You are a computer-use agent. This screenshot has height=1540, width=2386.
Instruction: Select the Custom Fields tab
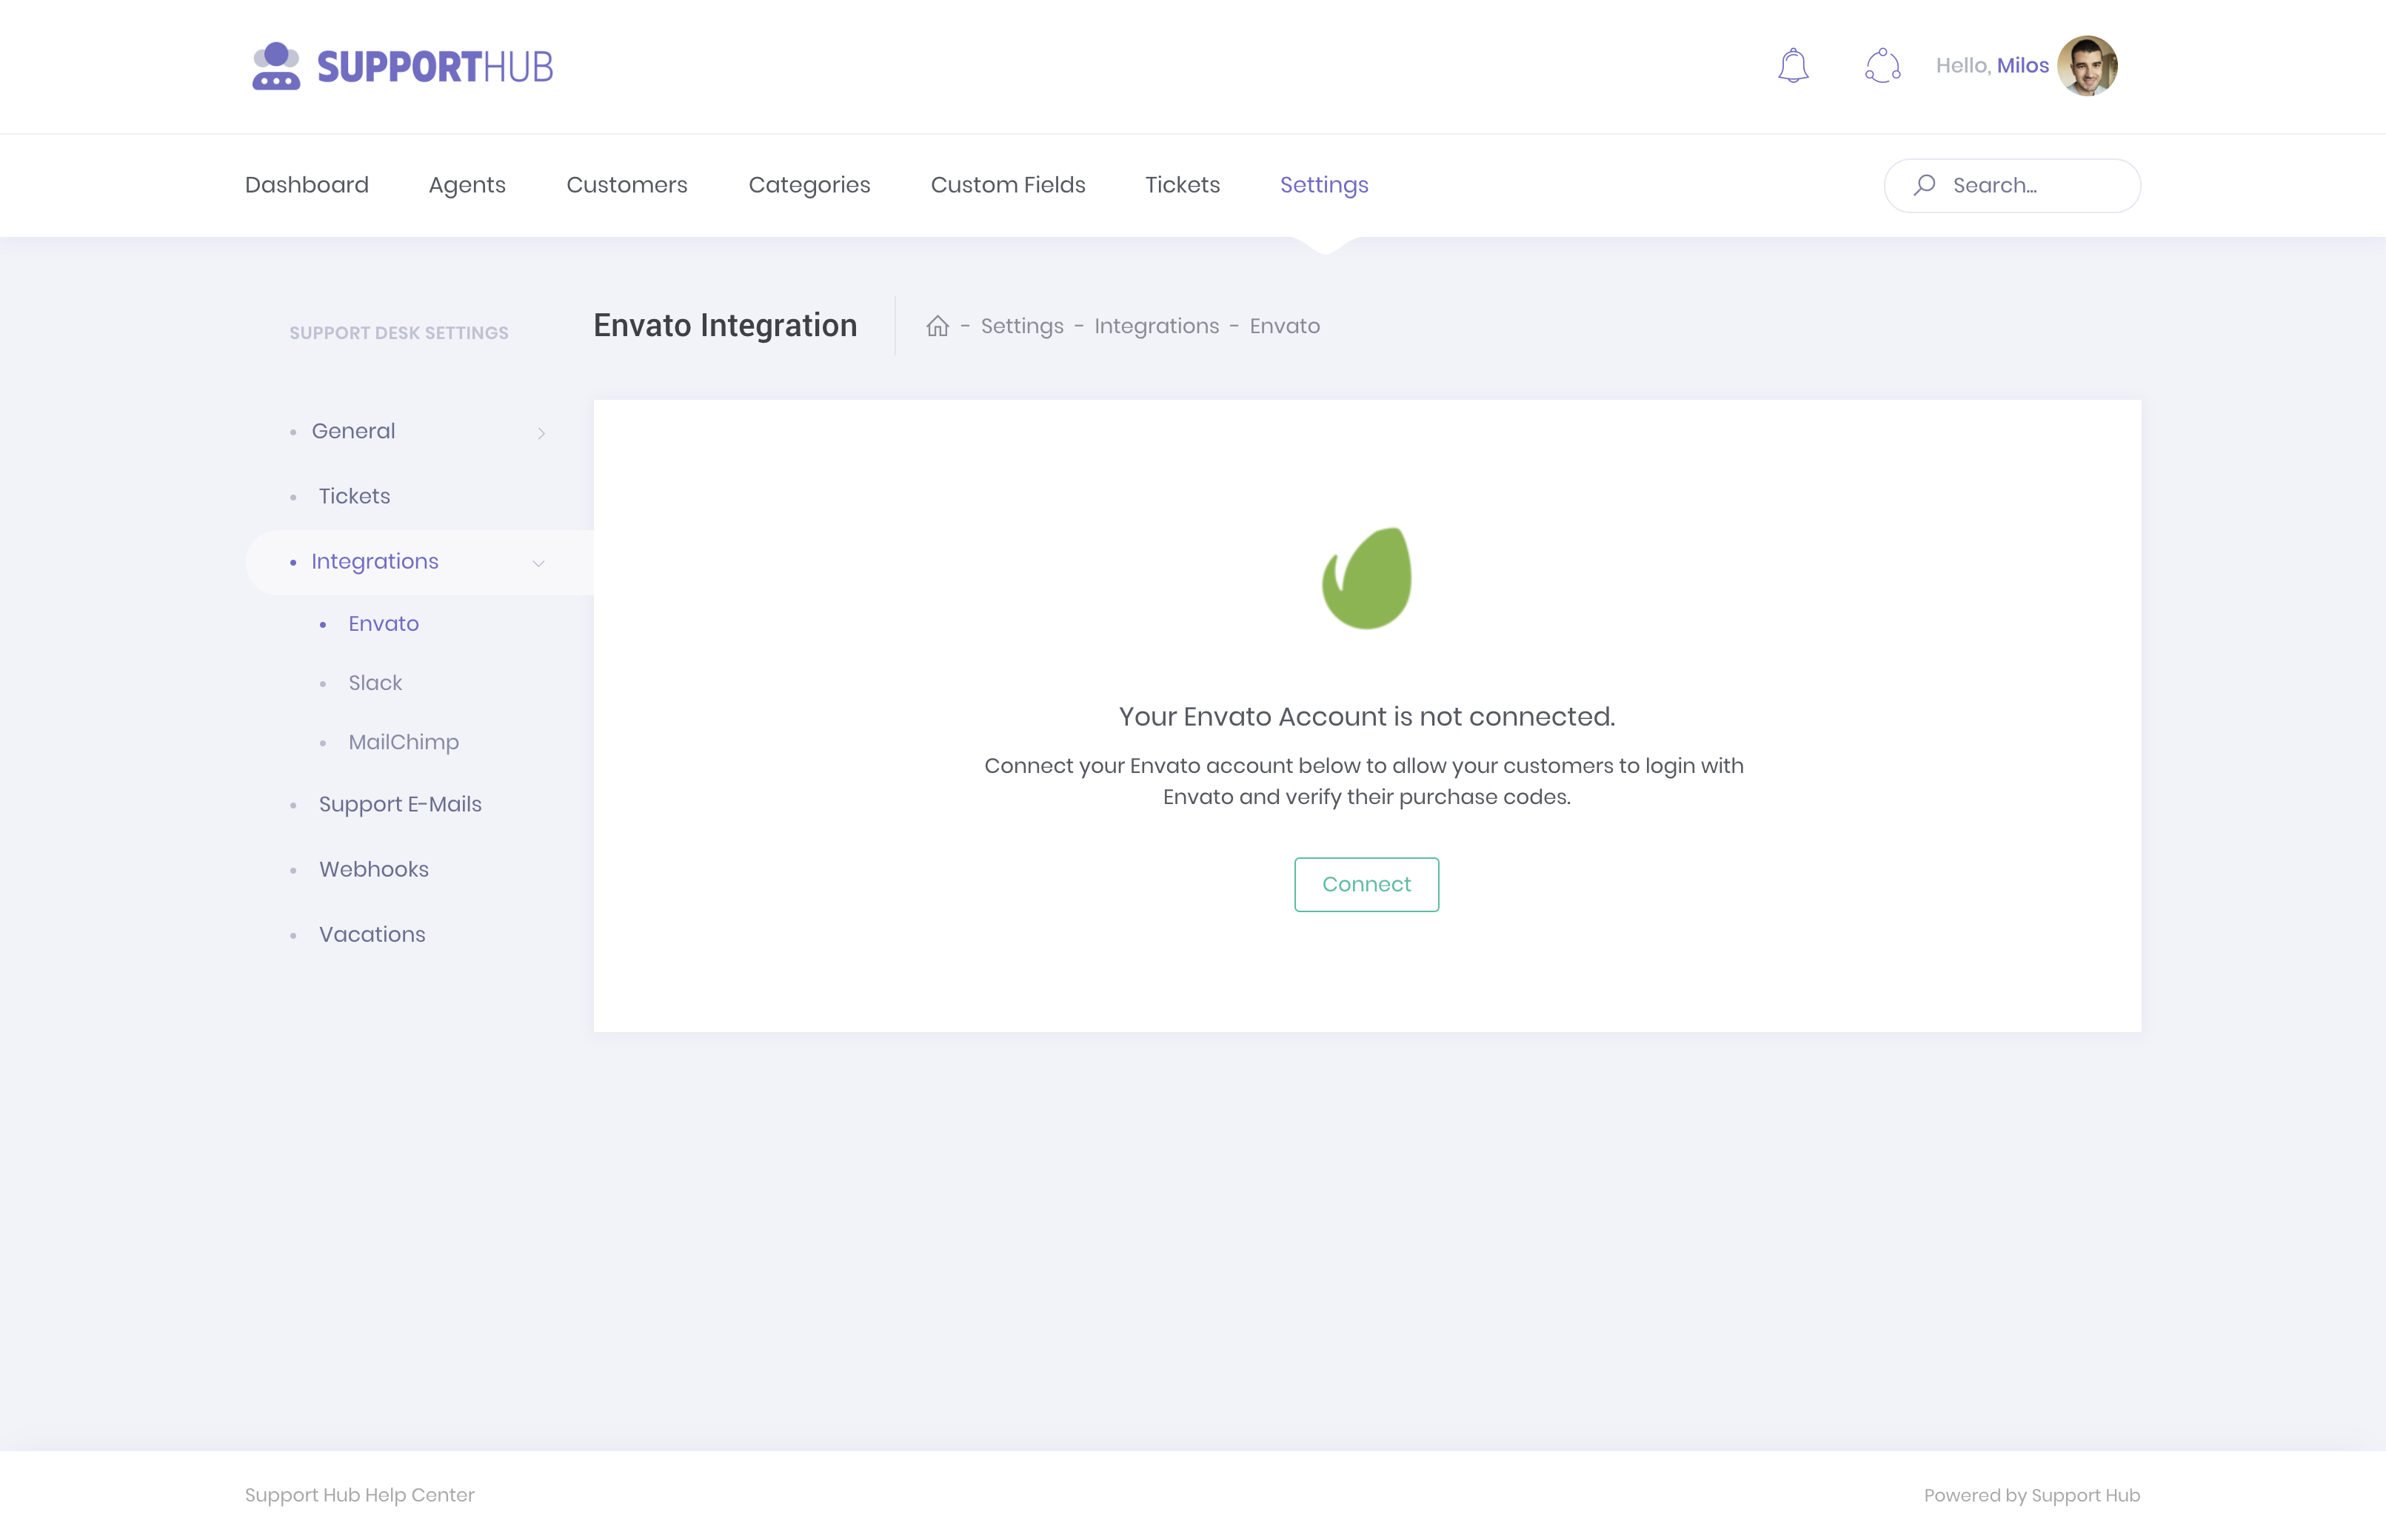pos(1008,185)
